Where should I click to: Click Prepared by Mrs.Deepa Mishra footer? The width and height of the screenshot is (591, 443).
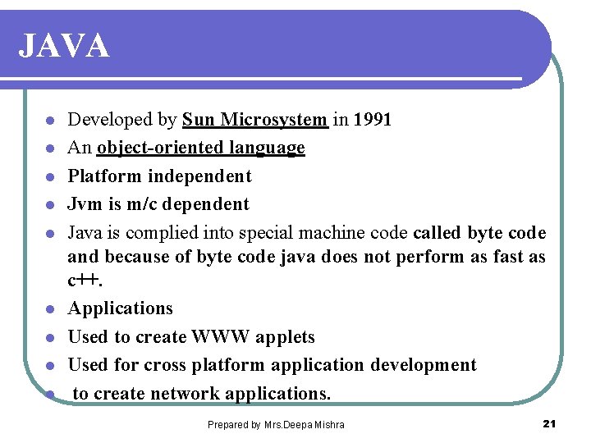click(276, 425)
